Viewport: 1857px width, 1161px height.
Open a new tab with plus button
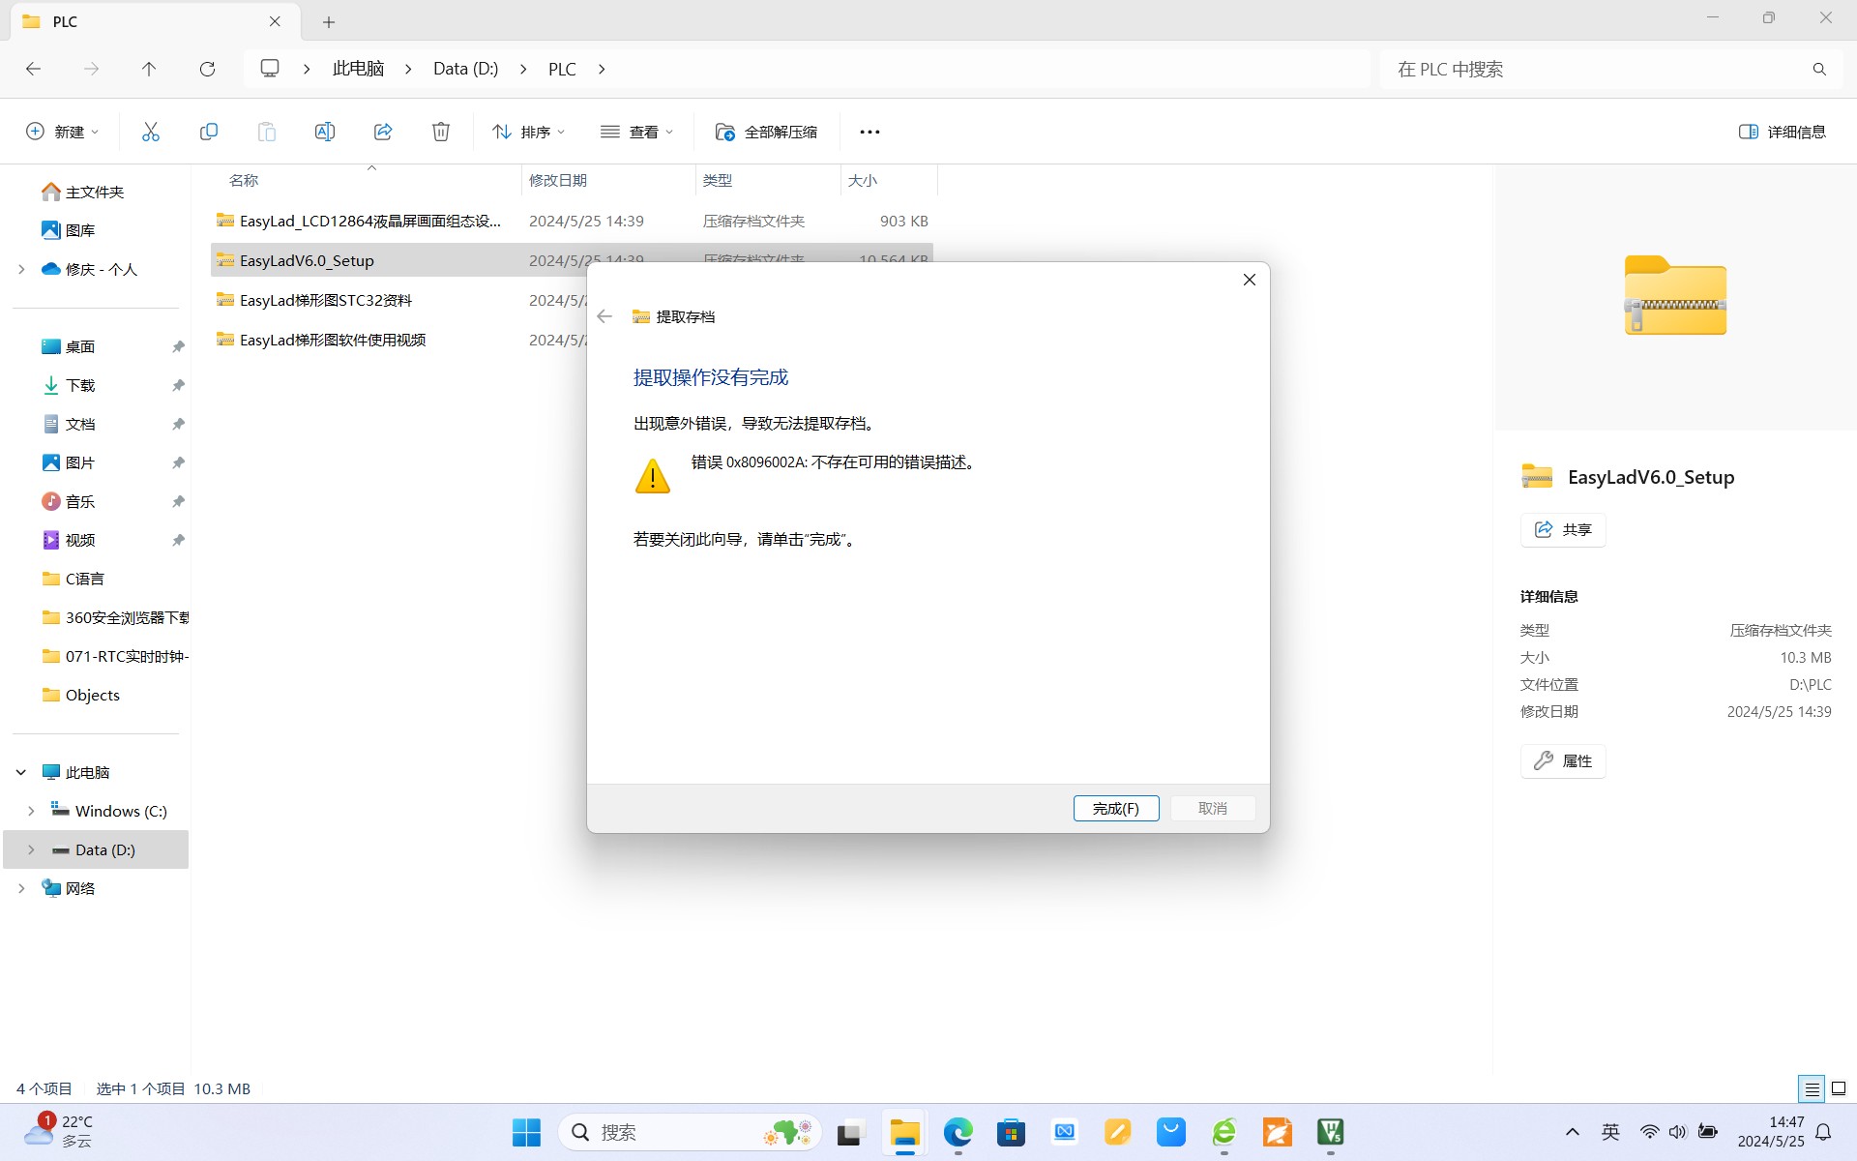(329, 21)
